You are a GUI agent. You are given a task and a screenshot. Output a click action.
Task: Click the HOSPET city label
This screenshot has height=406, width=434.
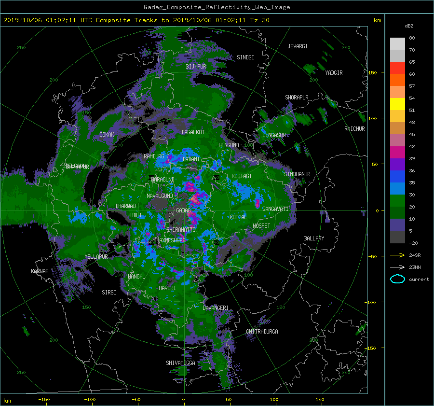261,226
